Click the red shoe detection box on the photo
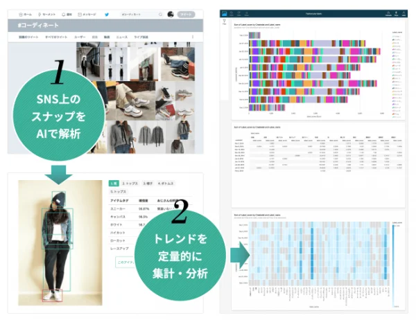 point(52,296)
